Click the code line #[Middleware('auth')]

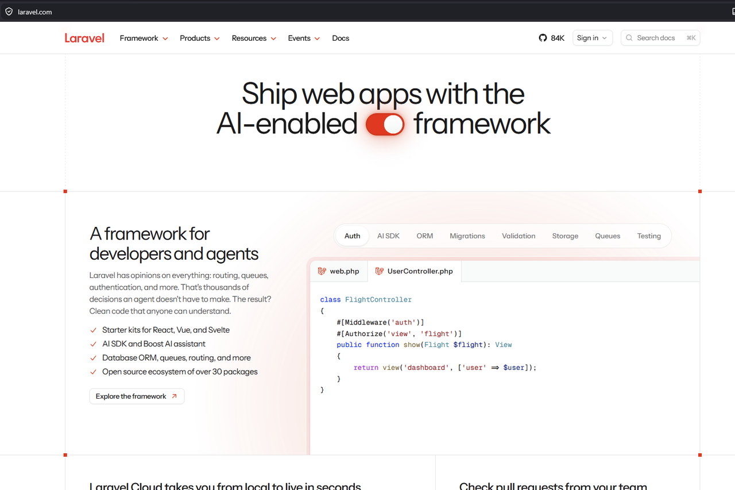point(380,322)
